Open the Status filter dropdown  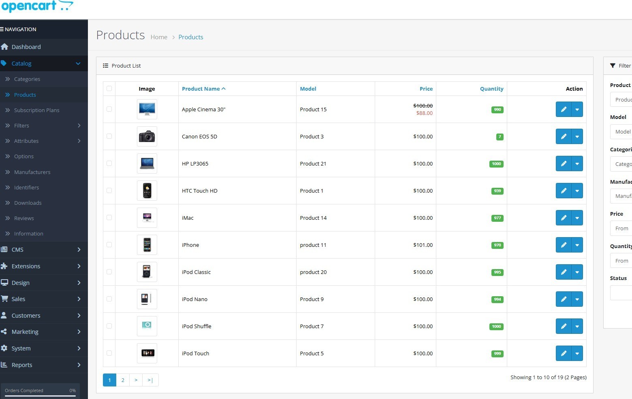click(x=621, y=293)
